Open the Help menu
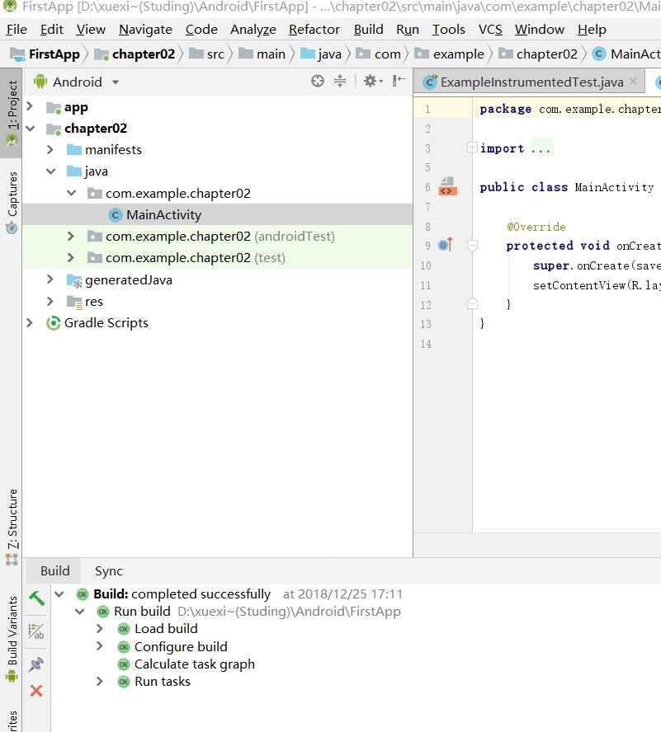661x732 pixels. 592,30
